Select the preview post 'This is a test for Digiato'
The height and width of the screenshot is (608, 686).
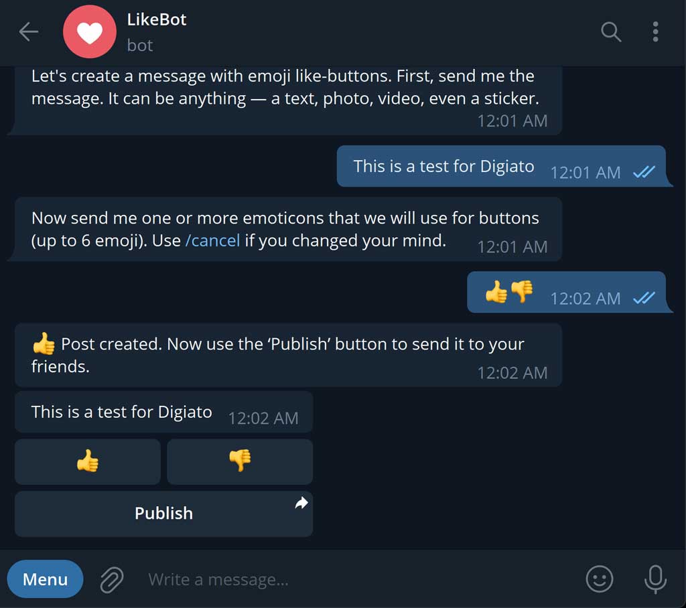[x=163, y=412]
